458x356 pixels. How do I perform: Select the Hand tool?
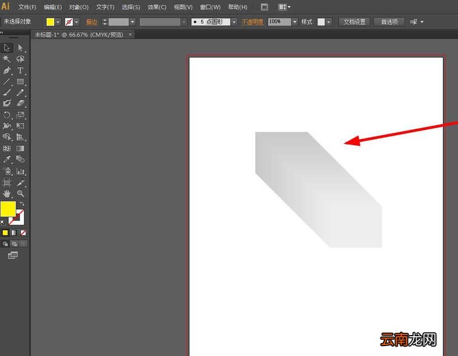click(x=7, y=193)
